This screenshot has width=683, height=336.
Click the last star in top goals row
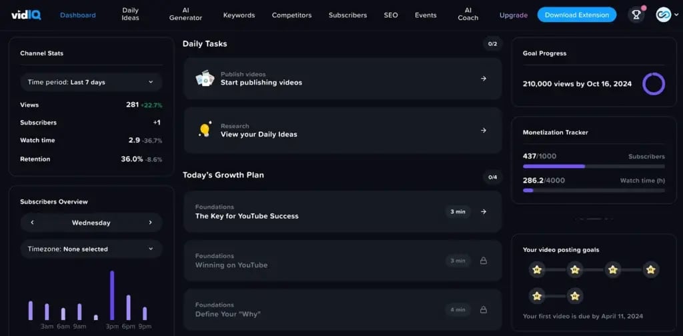coord(651,270)
